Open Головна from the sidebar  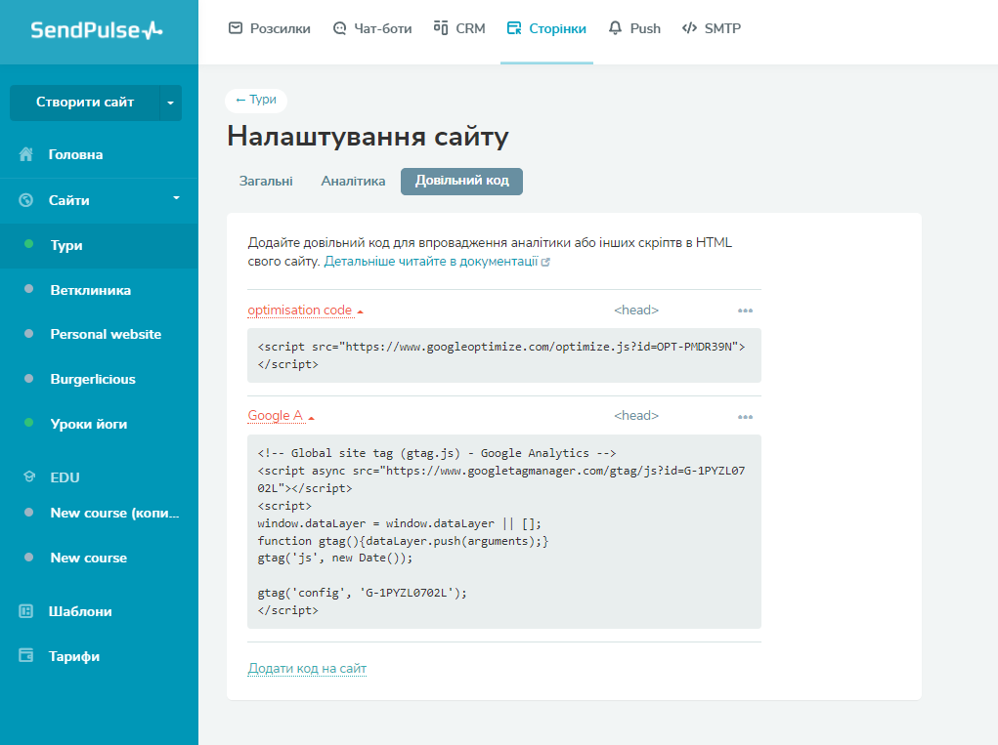pyautogui.click(x=75, y=154)
